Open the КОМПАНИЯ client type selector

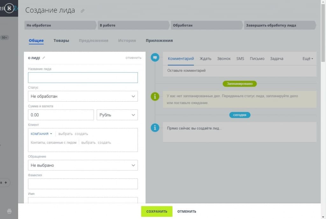coord(41,134)
